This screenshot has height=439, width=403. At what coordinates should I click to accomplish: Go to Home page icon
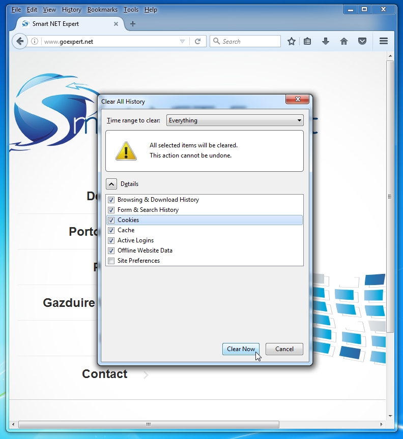click(344, 42)
